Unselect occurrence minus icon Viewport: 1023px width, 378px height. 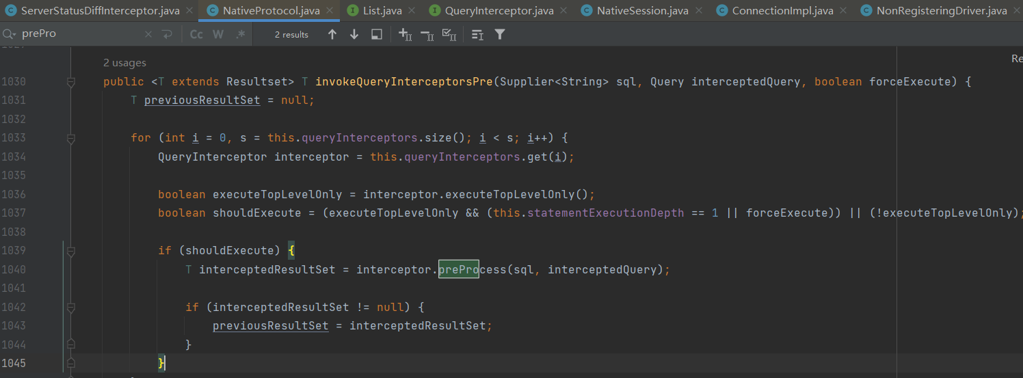(427, 34)
